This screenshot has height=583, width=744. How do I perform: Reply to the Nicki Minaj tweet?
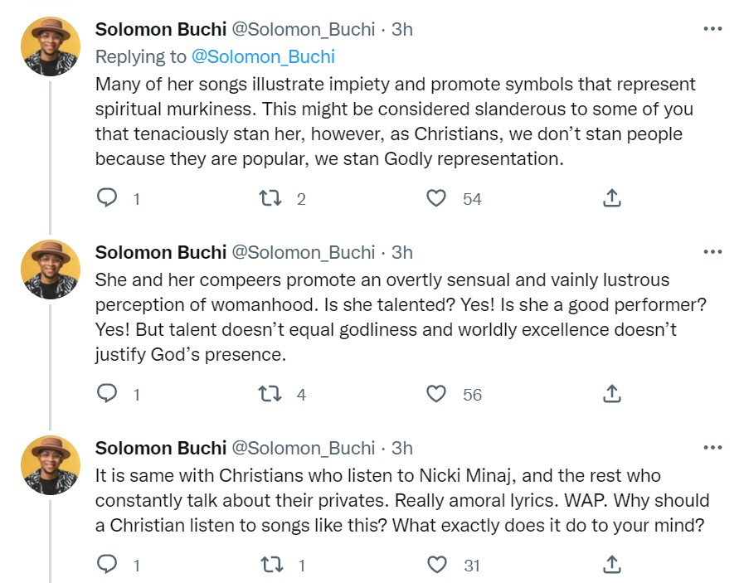coord(108,566)
